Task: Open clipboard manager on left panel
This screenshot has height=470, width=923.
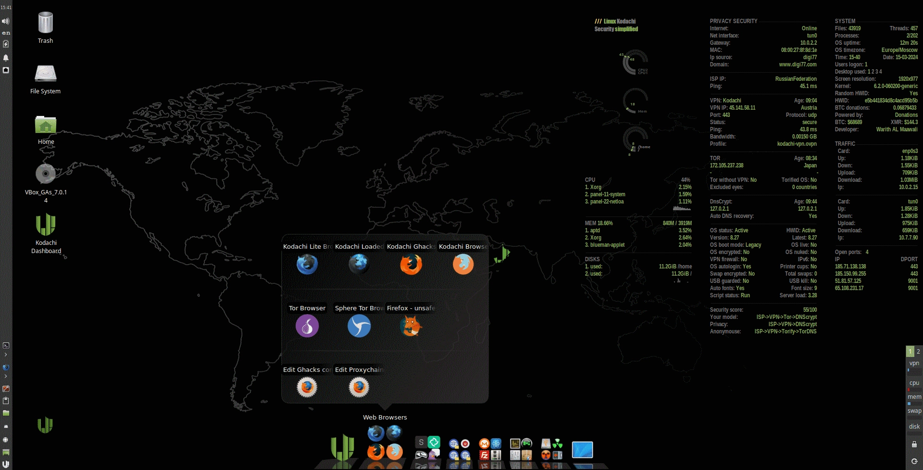Action: 6,400
